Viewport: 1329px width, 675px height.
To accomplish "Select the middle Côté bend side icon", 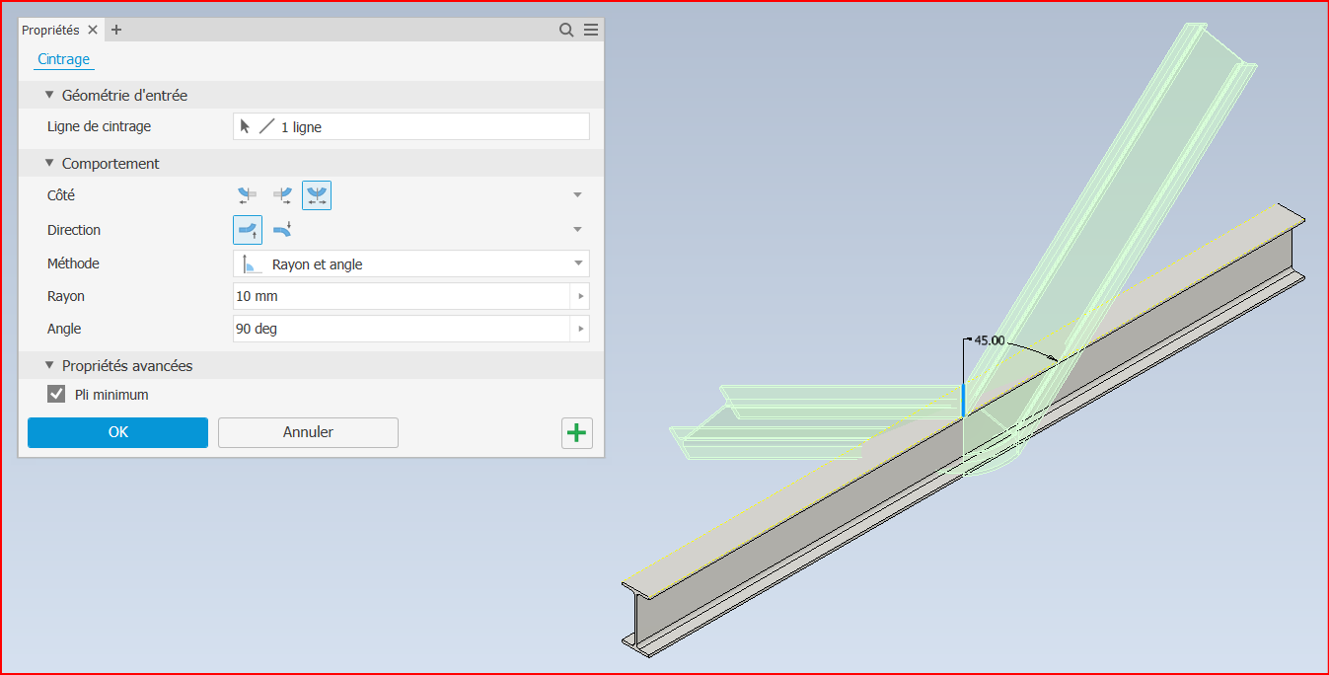I will 282,196.
